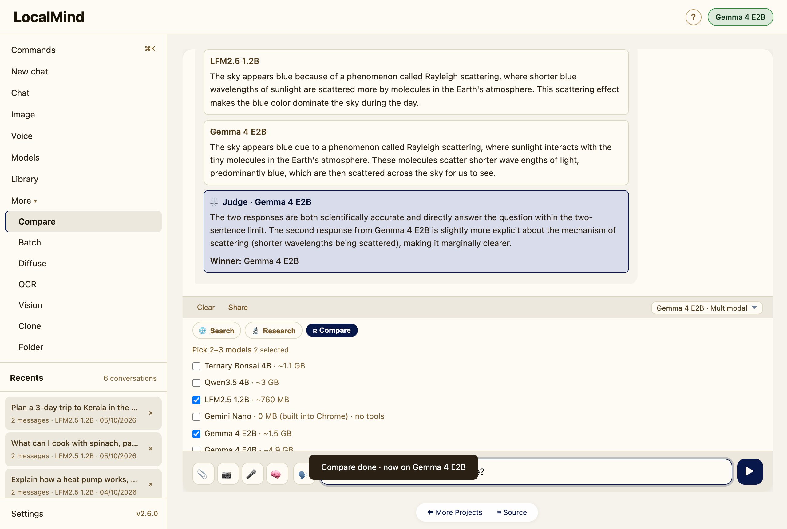The image size is (787, 529).
Task: Click the message input field
Action: (x=526, y=472)
